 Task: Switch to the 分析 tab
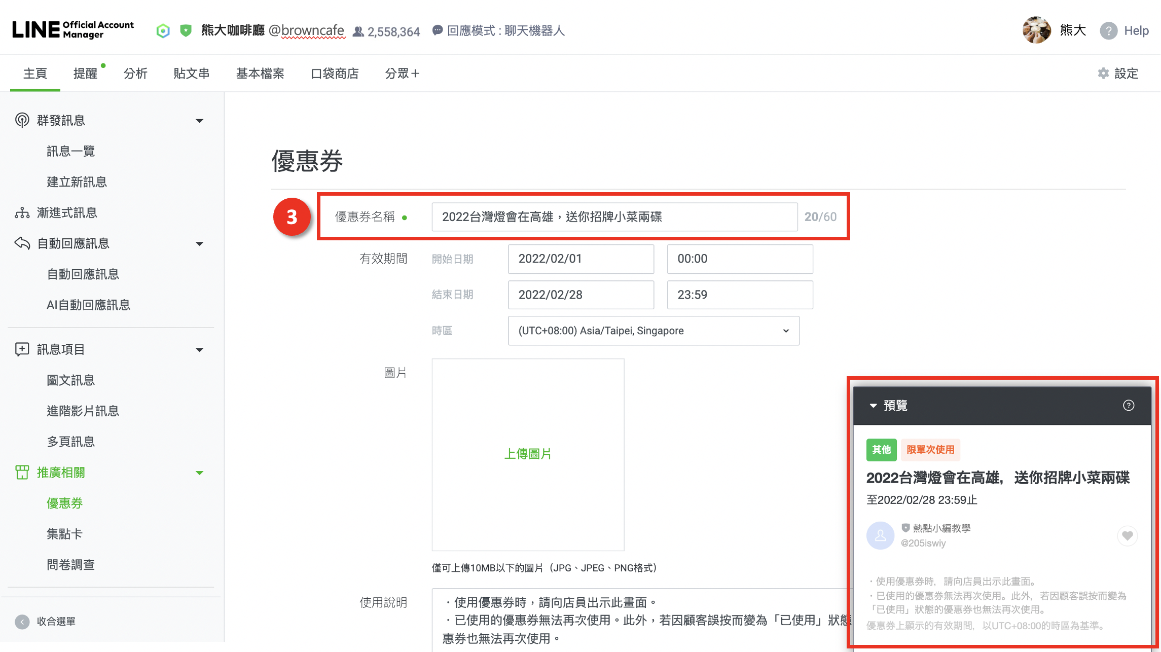pos(135,74)
